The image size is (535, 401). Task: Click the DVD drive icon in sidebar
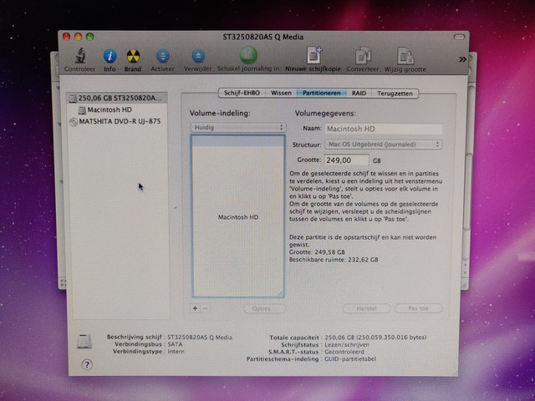pos(73,122)
